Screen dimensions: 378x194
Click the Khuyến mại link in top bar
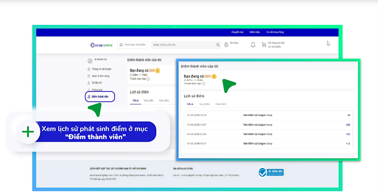point(237,32)
